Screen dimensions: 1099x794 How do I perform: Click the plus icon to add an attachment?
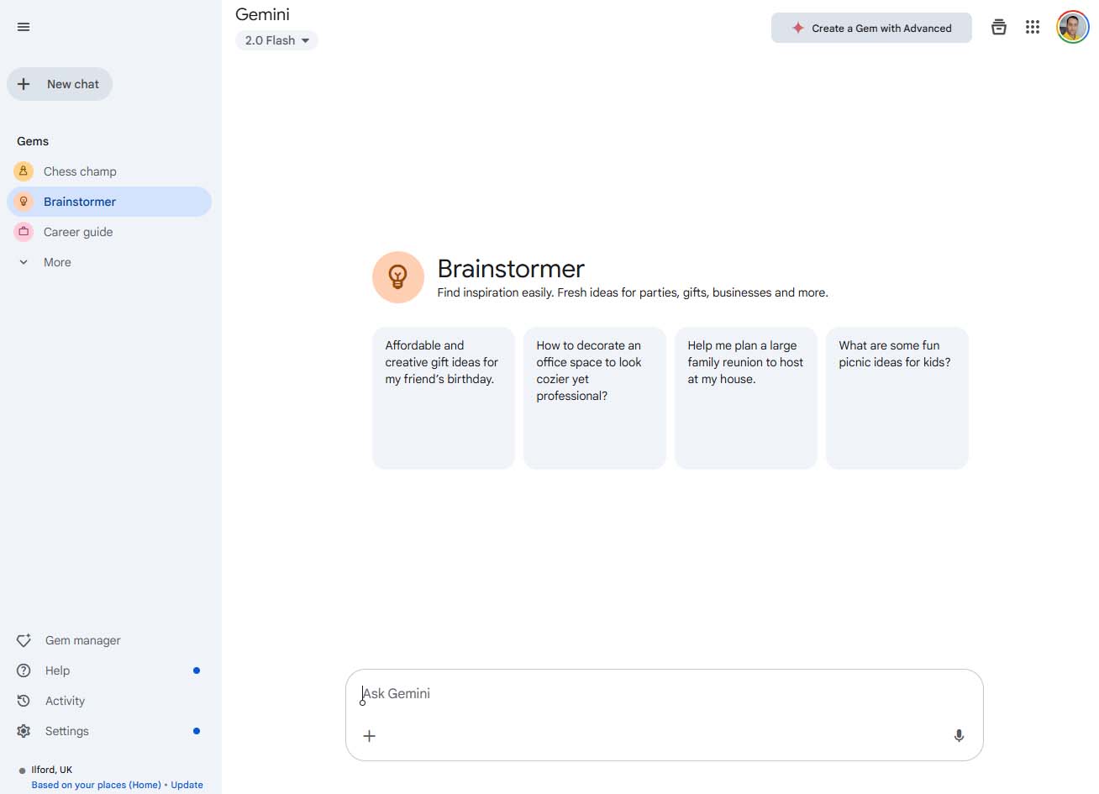coord(369,736)
